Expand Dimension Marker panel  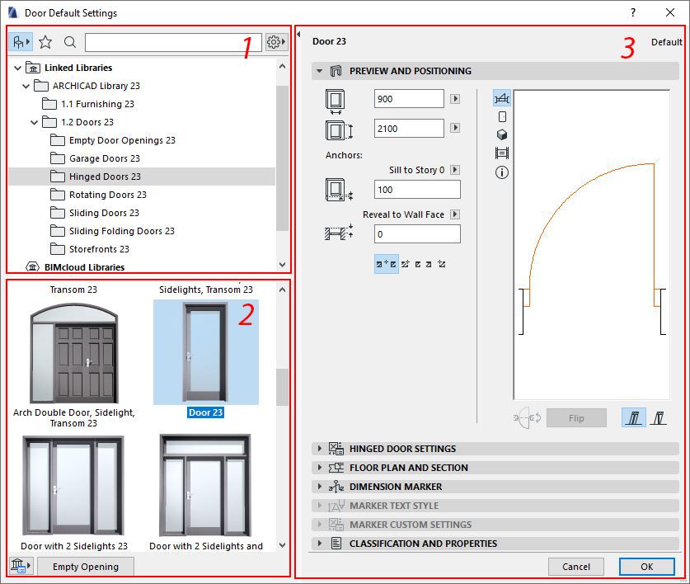pyautogui.click(x=495, y=486)
